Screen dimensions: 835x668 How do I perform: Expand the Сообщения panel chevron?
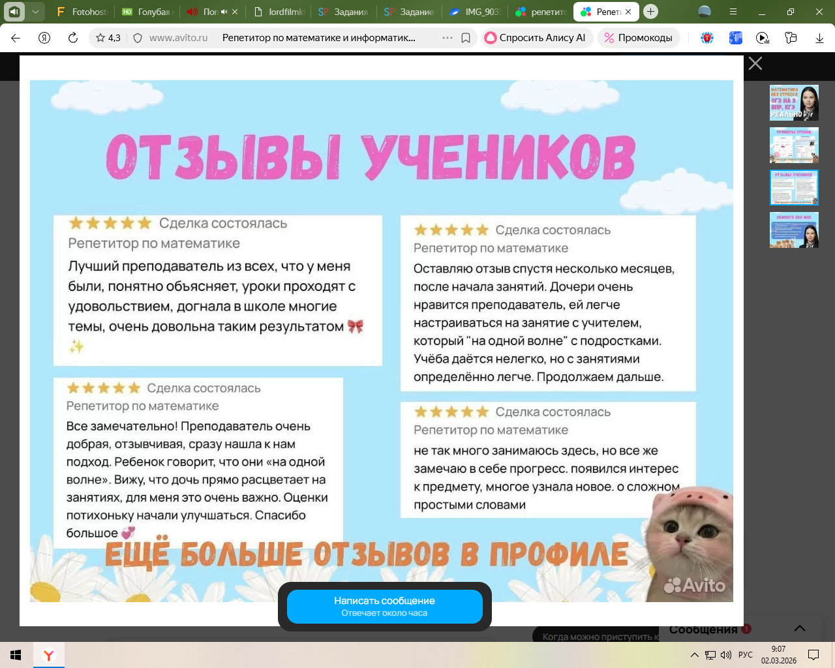(x=800, y=629)
